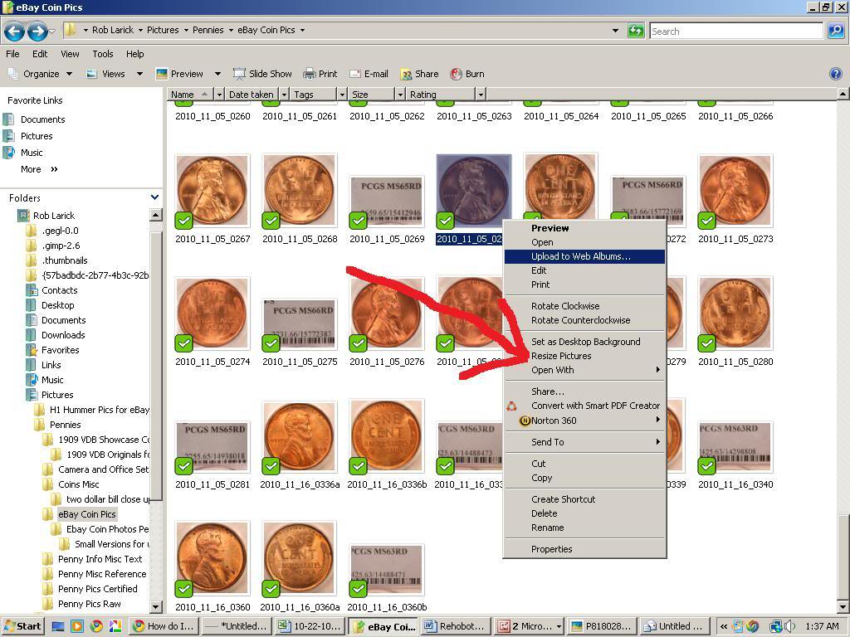Click Pennies in the address breadcrumb
The width and height of the screenshot is (850, 637).
click(x=208, y=30)
